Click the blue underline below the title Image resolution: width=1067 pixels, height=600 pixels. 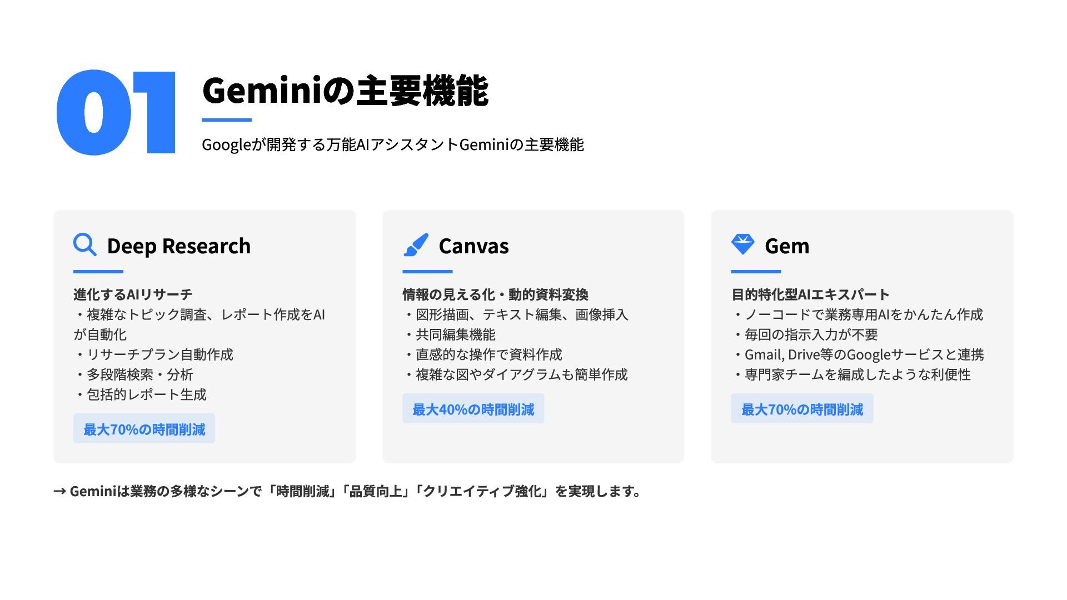click(227, 120)
